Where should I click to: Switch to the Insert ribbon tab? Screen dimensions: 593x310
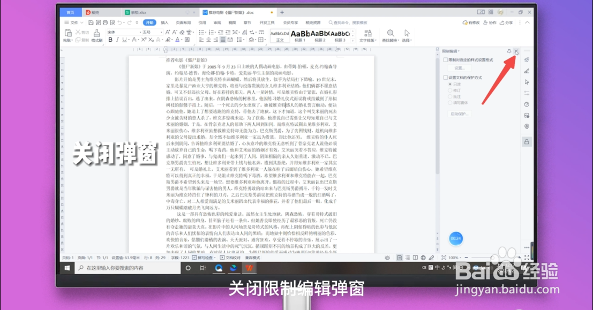pos(164,22)
